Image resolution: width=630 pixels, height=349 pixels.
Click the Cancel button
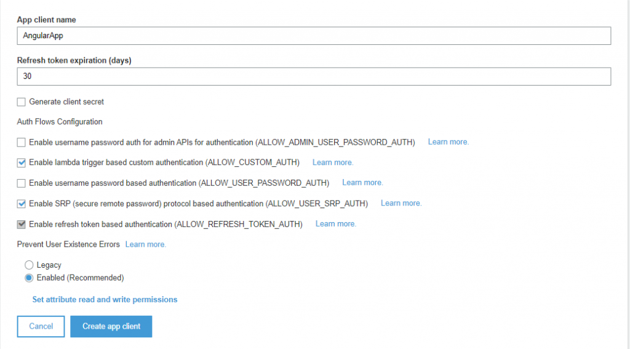pos(41,326)
